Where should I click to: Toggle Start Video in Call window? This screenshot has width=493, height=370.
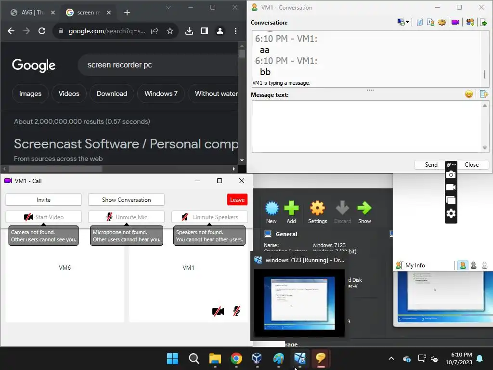click(43, 217)
